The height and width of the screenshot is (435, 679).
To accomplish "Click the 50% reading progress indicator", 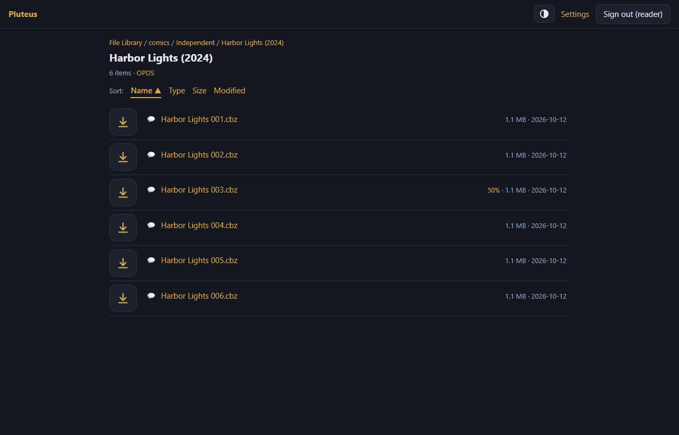I will (x=494, y=190).
